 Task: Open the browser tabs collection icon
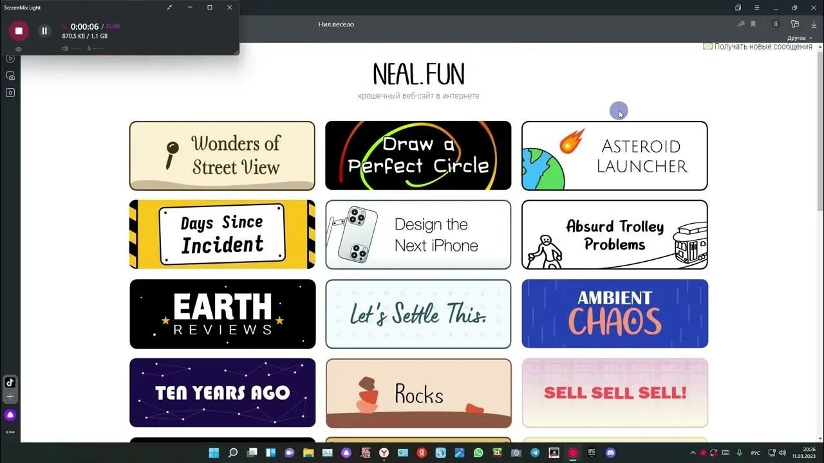click(738, 8)
